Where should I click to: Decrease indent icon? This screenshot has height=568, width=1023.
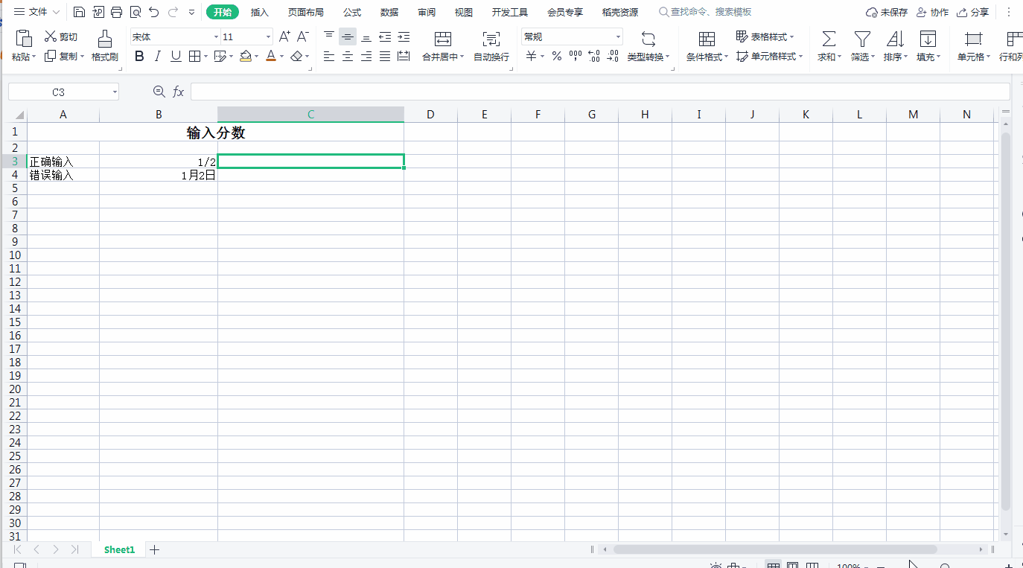click(385, 36)
